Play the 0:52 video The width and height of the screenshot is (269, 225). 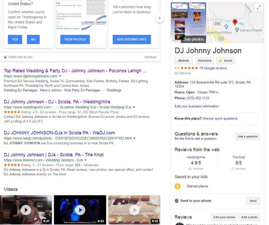tap(134, 210)
